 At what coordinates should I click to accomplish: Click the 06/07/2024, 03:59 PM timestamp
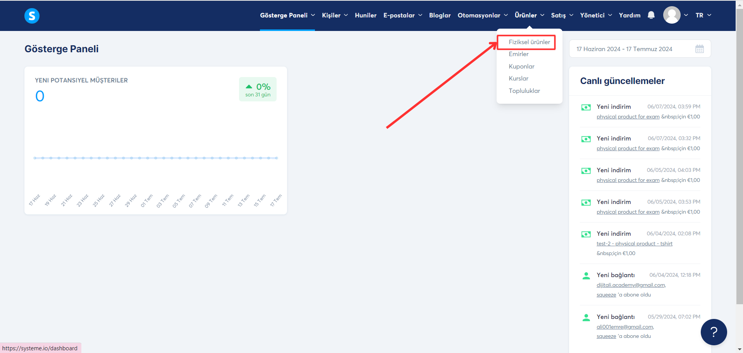674,107
